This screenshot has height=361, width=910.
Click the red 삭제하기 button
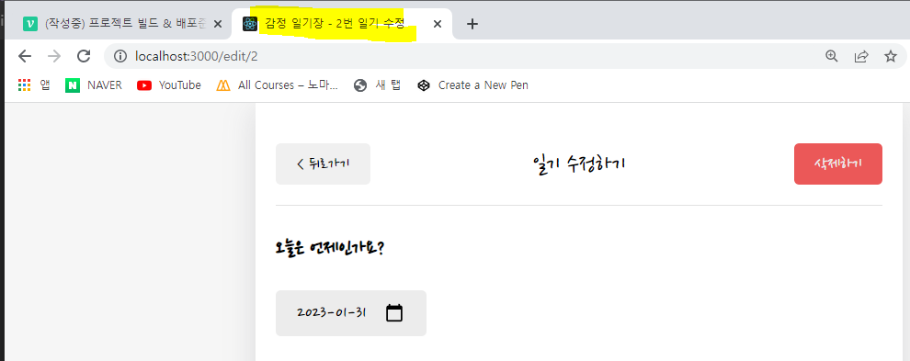click(x=838, y=164)
